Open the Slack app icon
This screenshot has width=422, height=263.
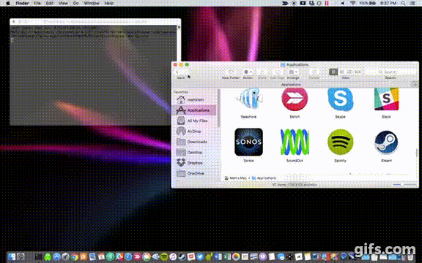(386, 99)
